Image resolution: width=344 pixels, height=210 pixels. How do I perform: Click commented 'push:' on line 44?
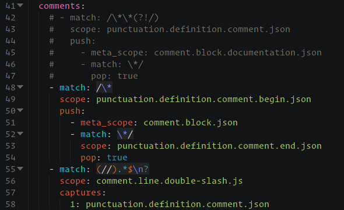point(83,41)
